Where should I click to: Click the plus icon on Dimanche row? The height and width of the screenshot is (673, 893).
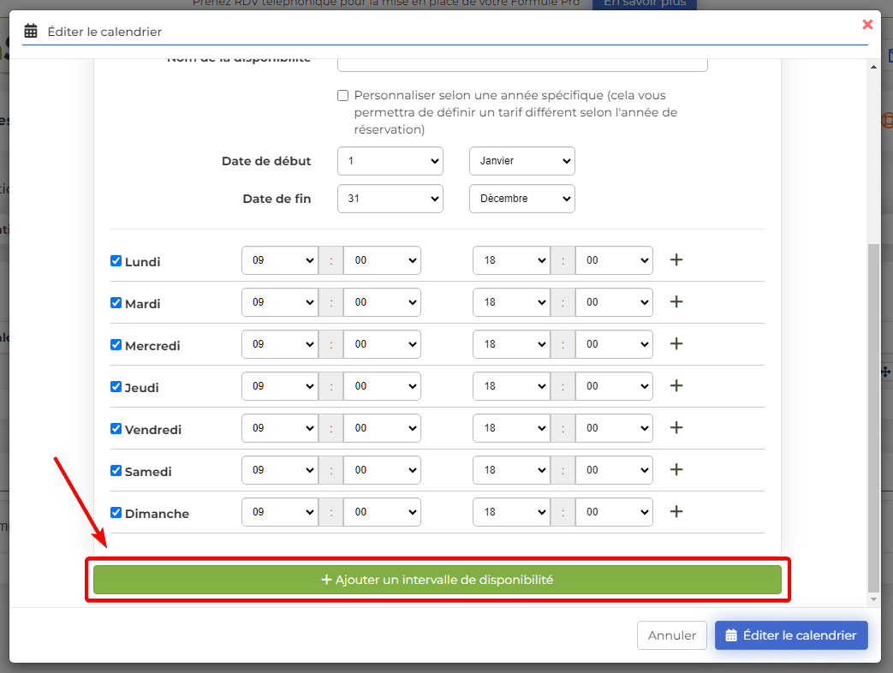tap(676, 511)
